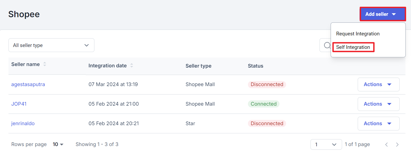Open the page number selector
The image size is (411, 155).
pyautogui.click(x=326, y=144)
